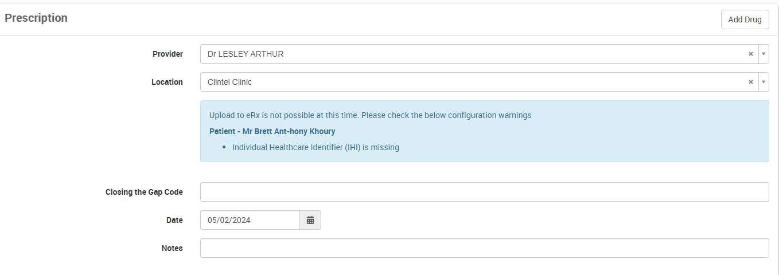Click the Notes field label

click(172, 248)
